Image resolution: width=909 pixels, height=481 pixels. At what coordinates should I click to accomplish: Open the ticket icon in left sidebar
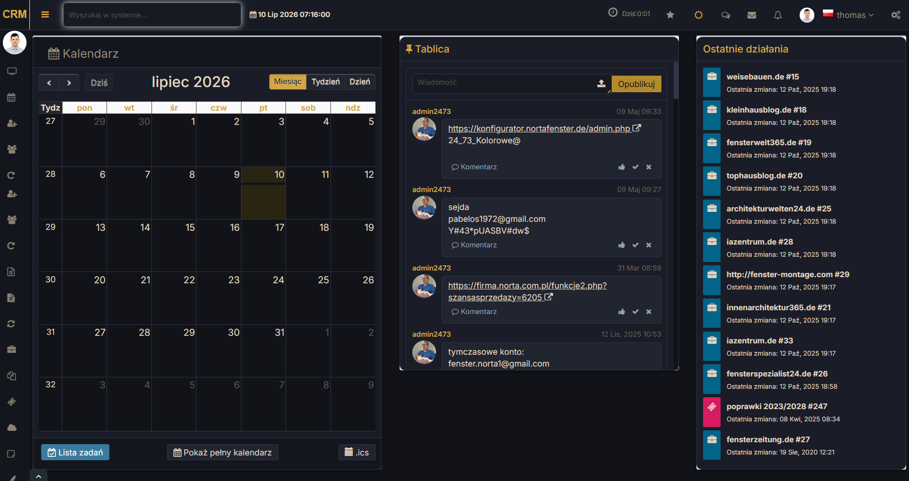12,402
